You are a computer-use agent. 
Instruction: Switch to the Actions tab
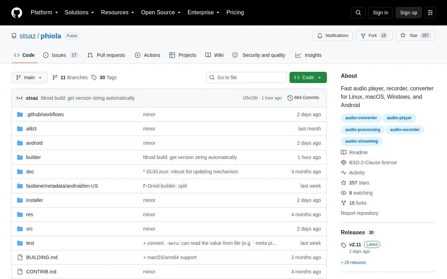[x=147, y=55]
